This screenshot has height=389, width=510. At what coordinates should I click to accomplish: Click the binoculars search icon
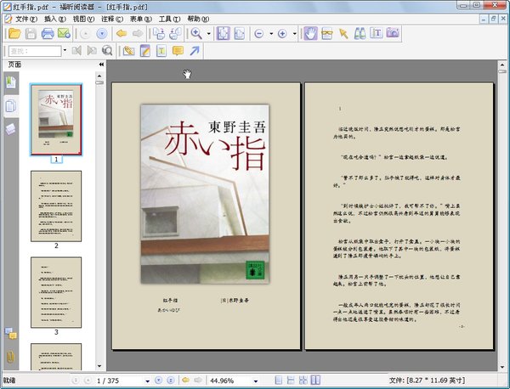point(360,34)
